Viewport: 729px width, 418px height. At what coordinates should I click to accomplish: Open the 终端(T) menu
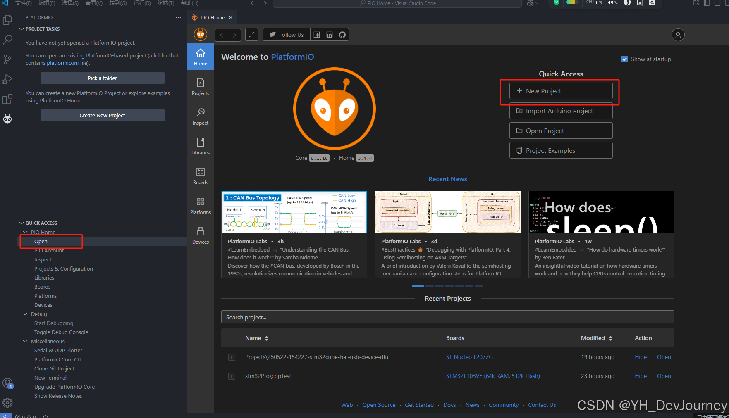(165, 3)
